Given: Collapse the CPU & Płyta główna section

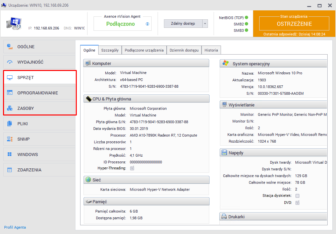Looking at the screenshot, I should pyautogui.click(x=146, y=99).
